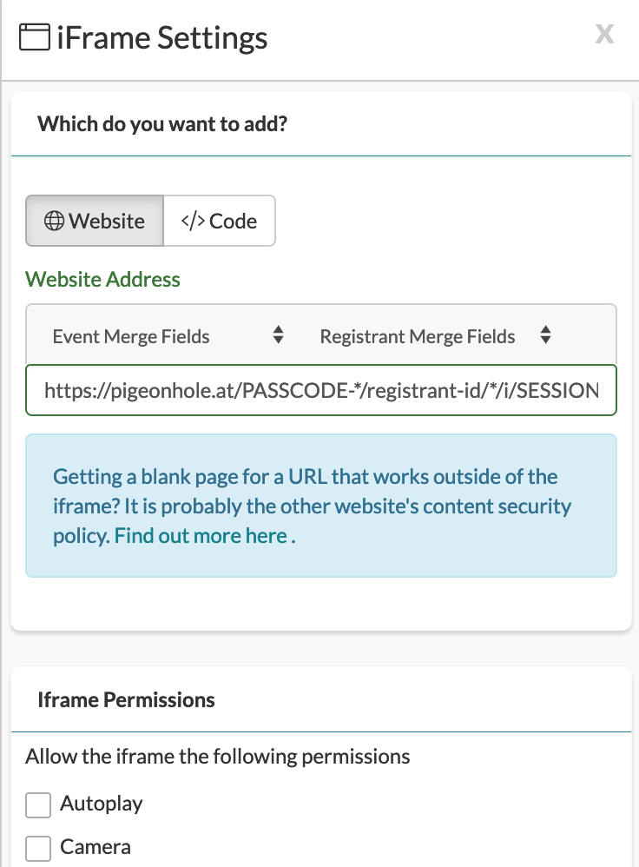Viewport: 639px width, 867px height.
Task: Switch to the Website option
Action: [95, 222]
